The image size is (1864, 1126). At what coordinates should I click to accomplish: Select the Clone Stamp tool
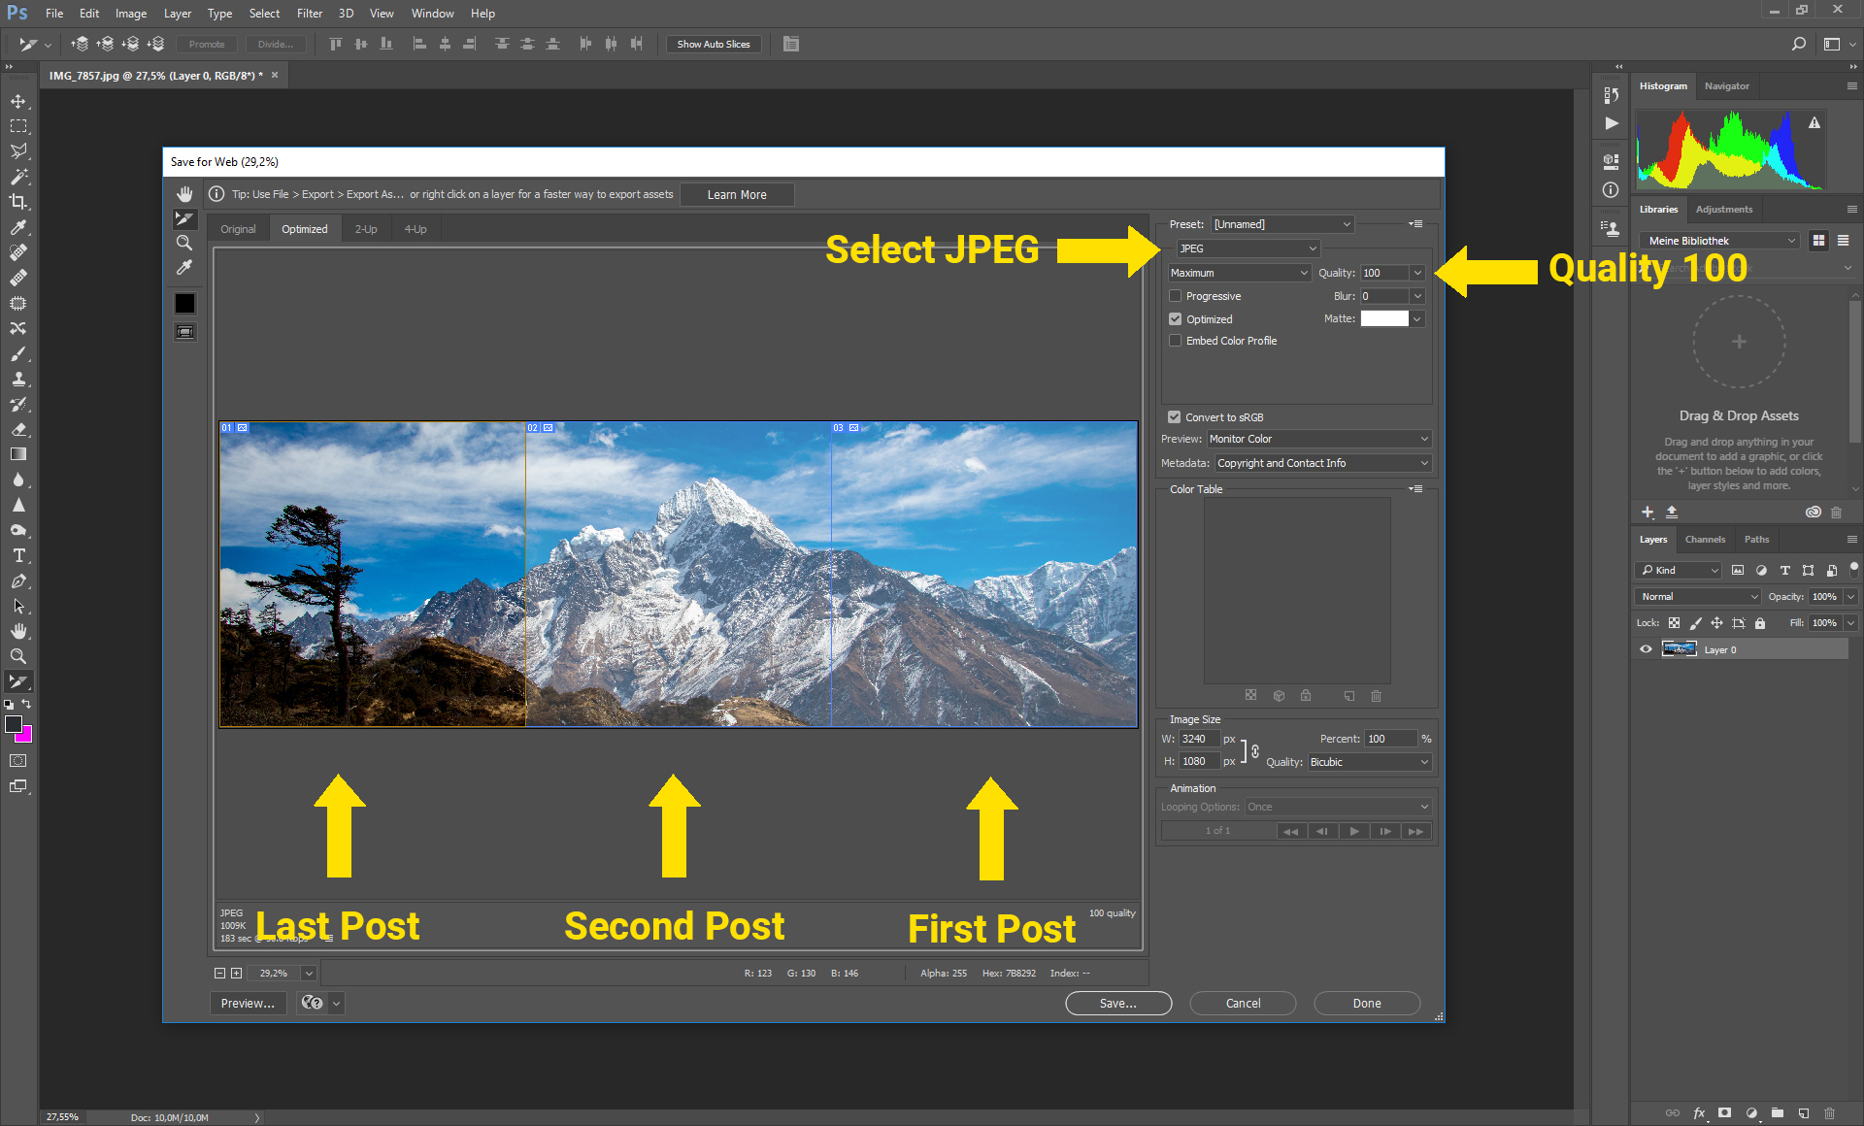coord(18,379)
